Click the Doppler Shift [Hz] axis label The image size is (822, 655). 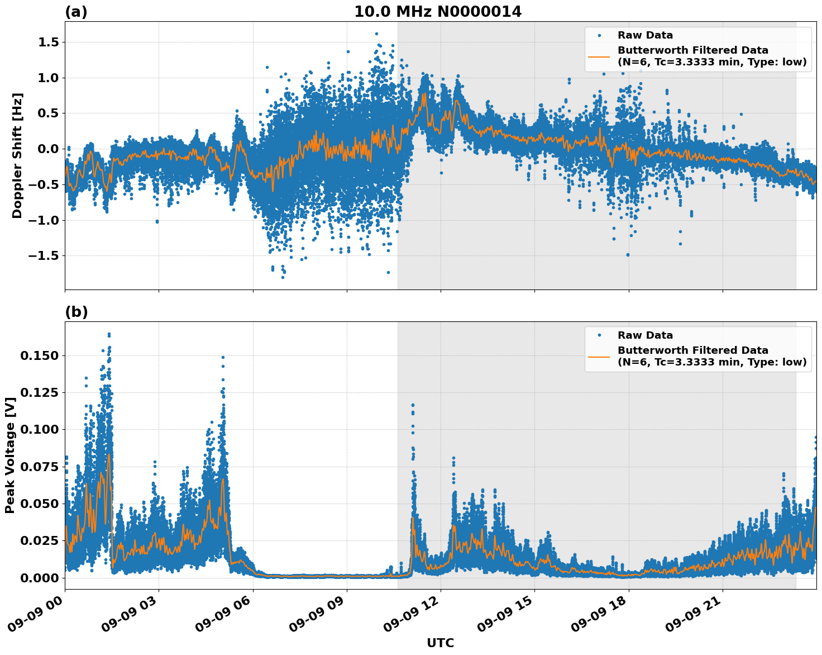18,153
